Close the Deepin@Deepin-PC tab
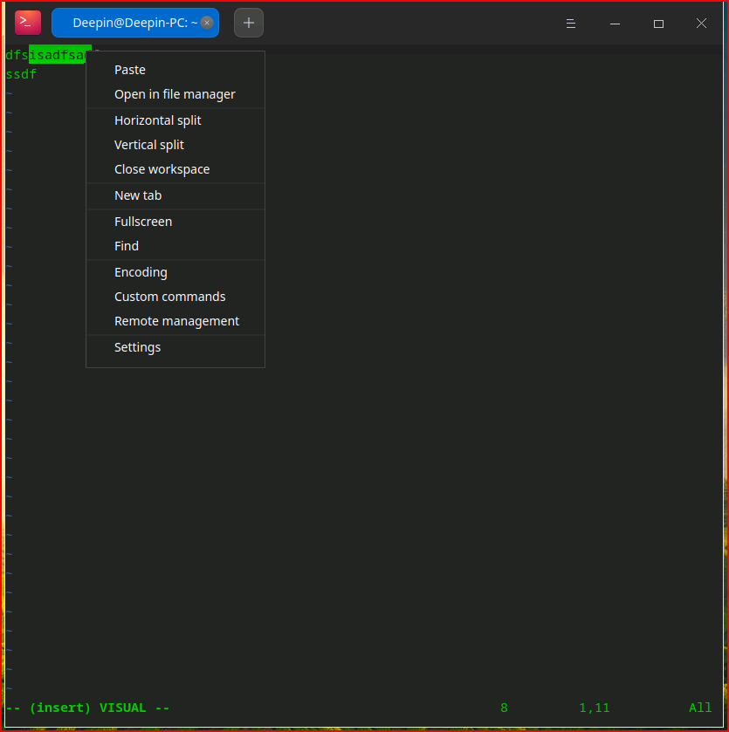 click(207, 23)
